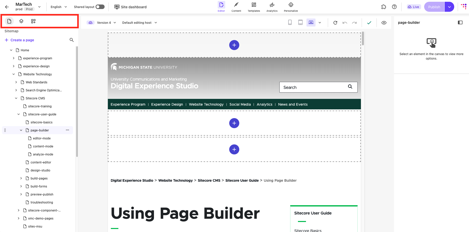The height and width of the screenshot is (232, 469).
Task: Open News and Events nav item
Action: pyautogui.click(x=293, y=104)
